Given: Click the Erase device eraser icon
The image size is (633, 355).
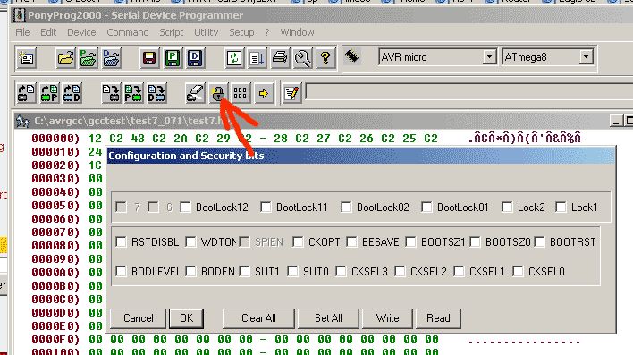Looking at the screenshot, I should pos(196,93).
